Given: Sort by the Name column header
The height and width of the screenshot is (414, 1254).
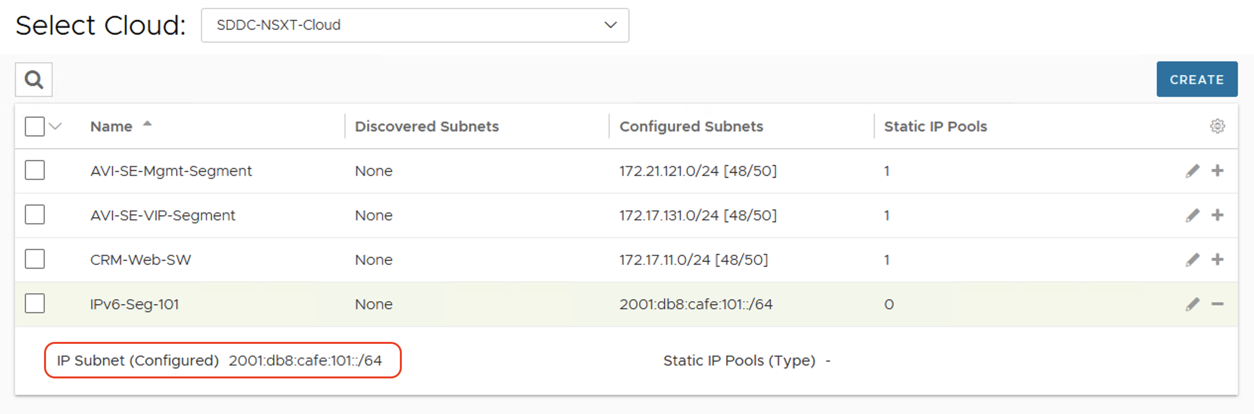Looking at the screenshot, I should [111, 126].
